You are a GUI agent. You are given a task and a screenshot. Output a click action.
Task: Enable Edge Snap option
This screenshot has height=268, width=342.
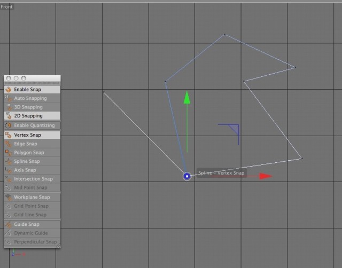click(32, 144)
